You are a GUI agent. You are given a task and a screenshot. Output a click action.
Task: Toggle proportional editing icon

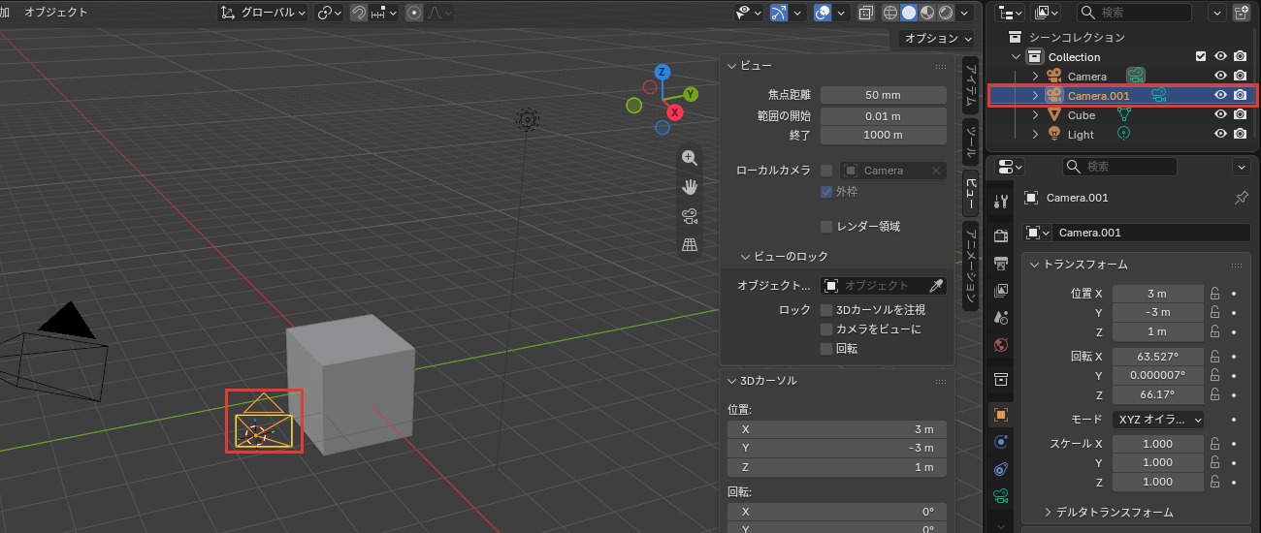(414, 13)
